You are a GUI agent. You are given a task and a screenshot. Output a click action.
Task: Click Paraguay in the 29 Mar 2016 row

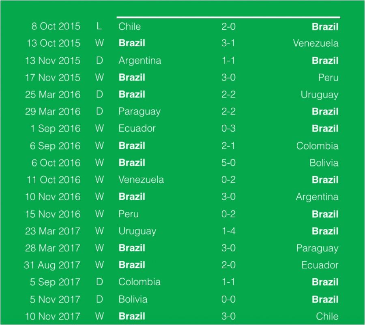(x=139, y=112)
